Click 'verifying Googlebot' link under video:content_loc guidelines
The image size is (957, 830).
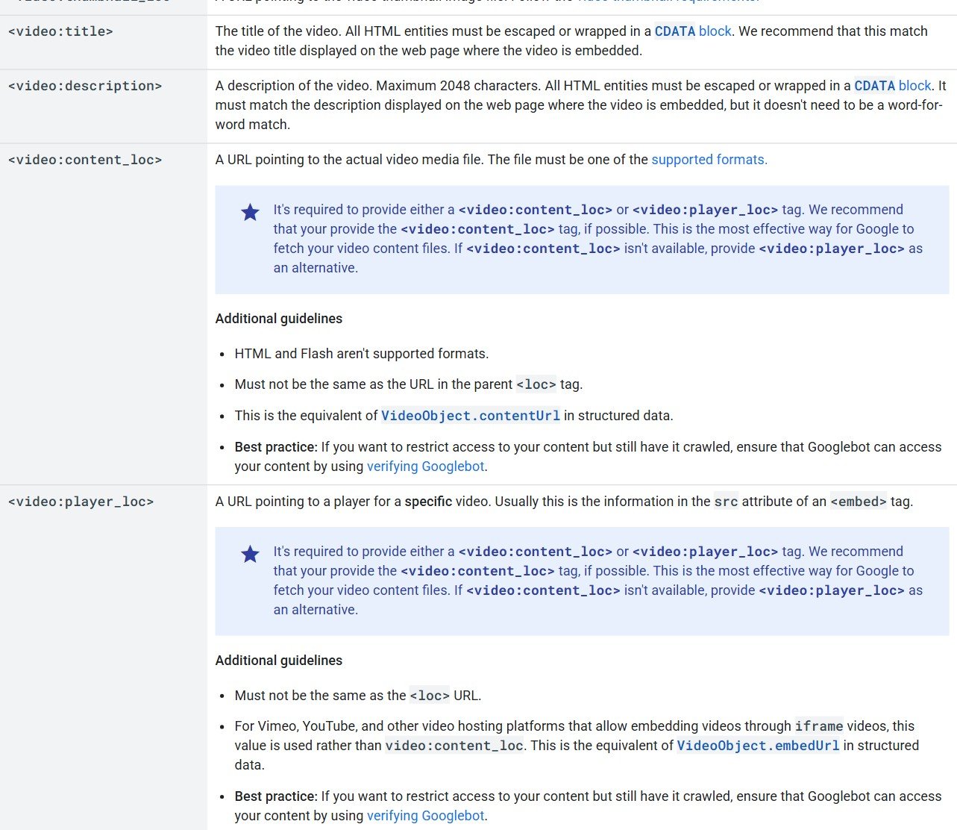[426, 467]
